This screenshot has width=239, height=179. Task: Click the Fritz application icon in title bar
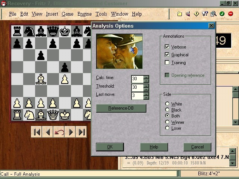coord(4,3)
